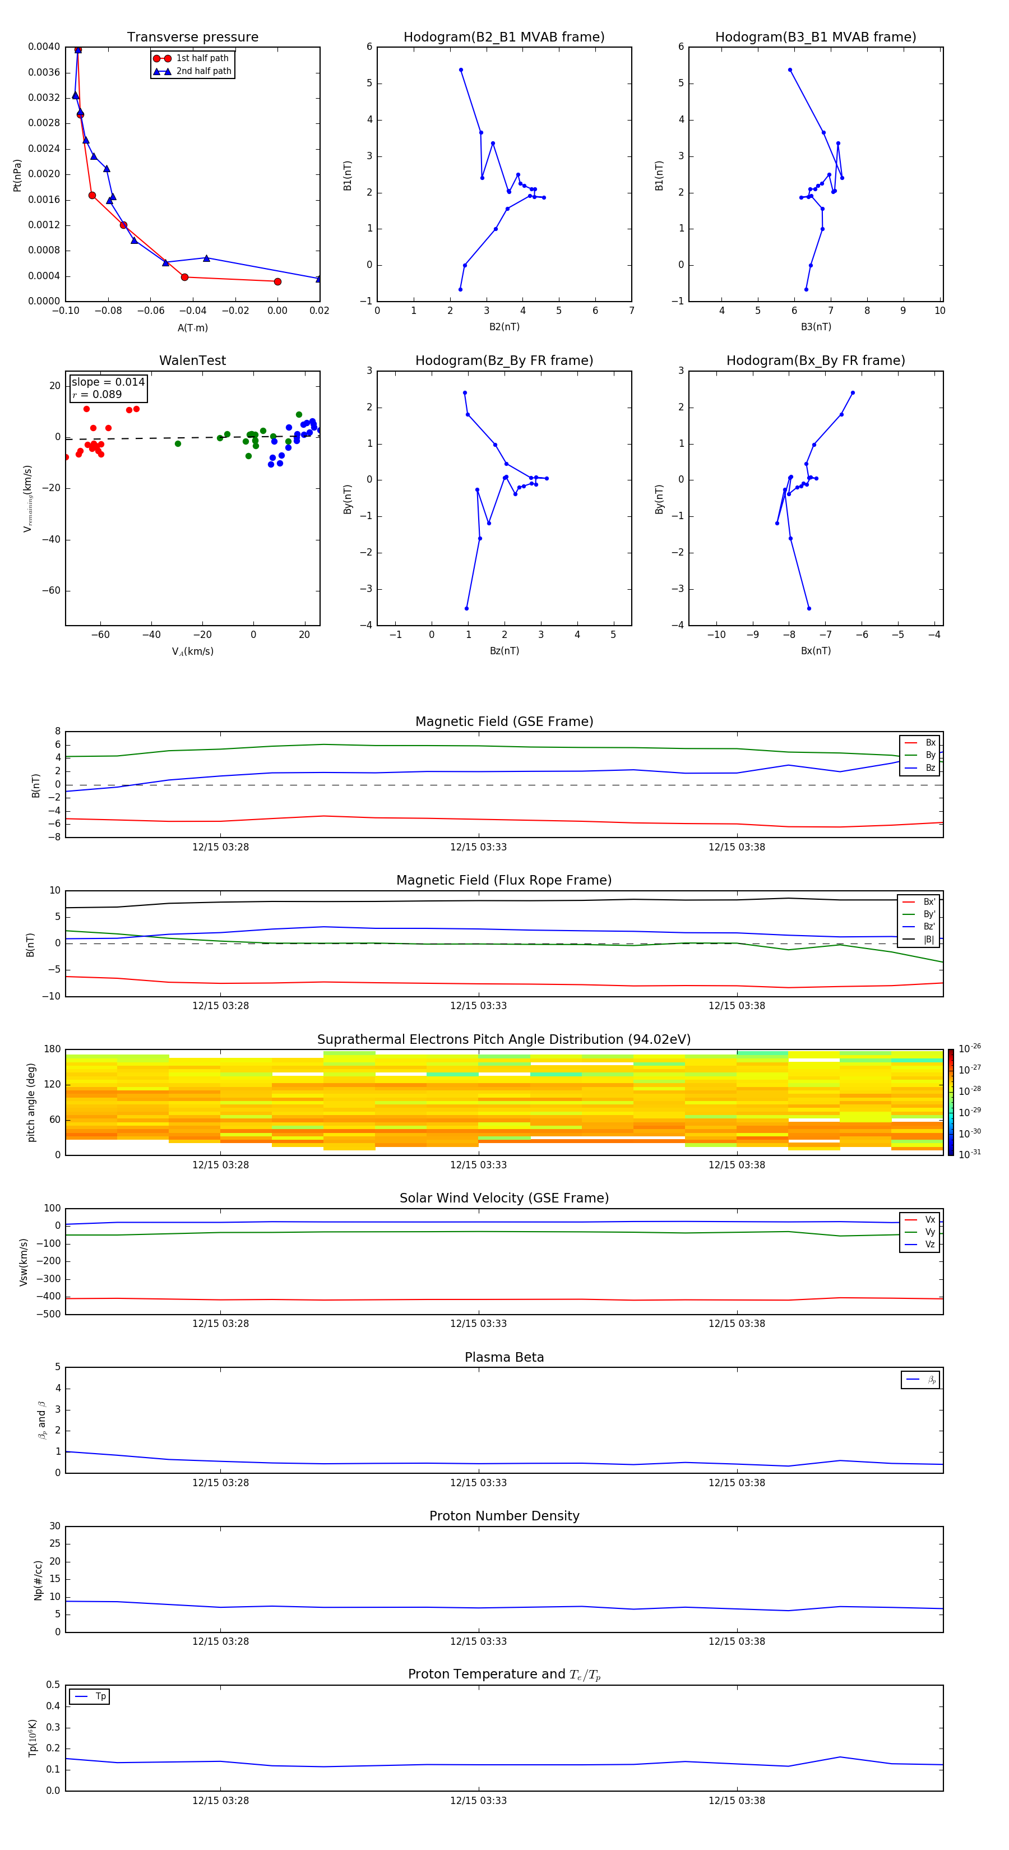Click the 'WalenTest' plot title
1009x1850 pixels.
click(192, 360)
